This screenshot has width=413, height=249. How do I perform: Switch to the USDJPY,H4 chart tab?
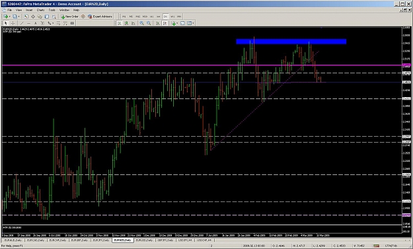(x=185, y=240)
